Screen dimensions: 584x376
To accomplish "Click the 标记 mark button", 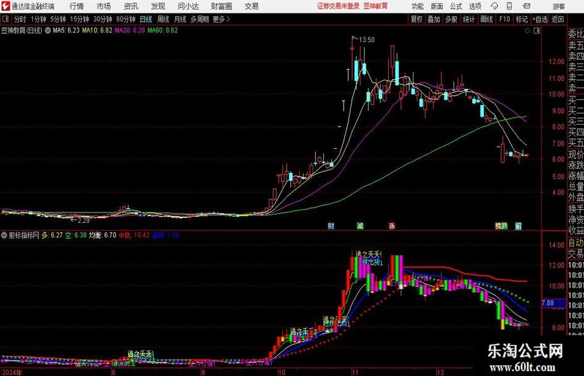I will pyautogui.click(x=522, y=19).
